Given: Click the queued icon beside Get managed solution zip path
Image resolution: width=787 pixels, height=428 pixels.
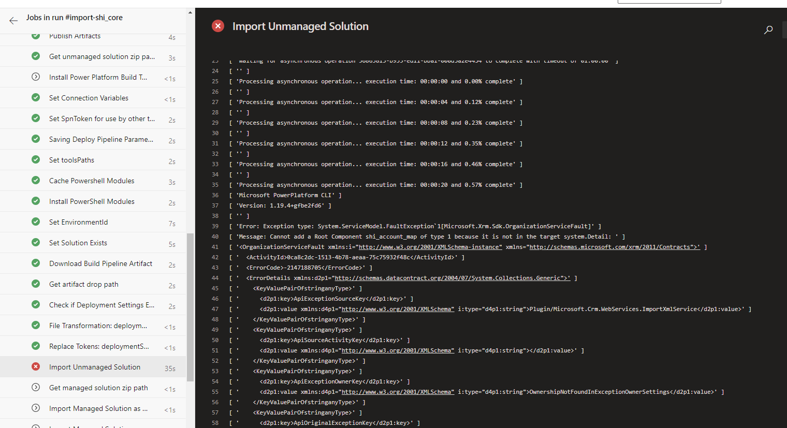Looking at the screenshot, I should coord(35,387).
